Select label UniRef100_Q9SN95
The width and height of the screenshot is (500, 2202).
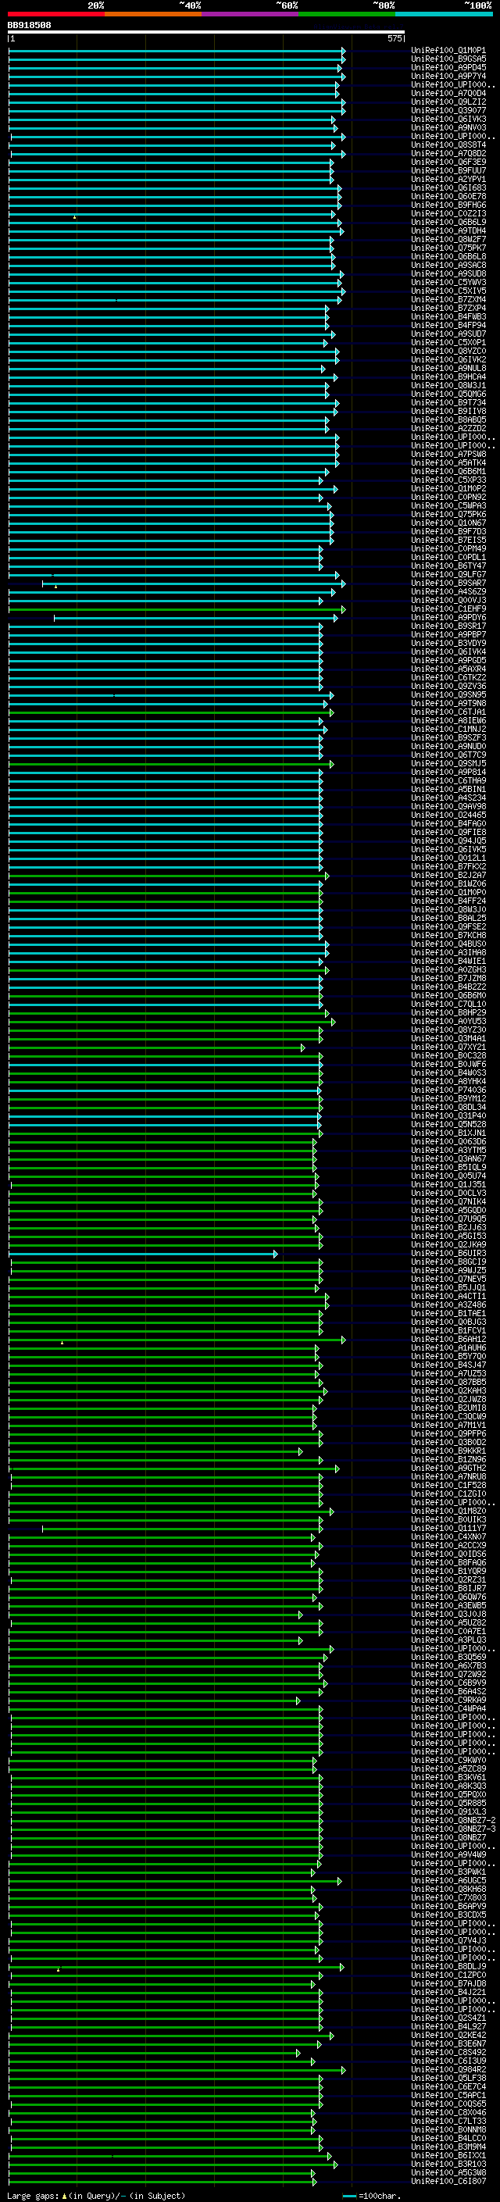[448, 695]
